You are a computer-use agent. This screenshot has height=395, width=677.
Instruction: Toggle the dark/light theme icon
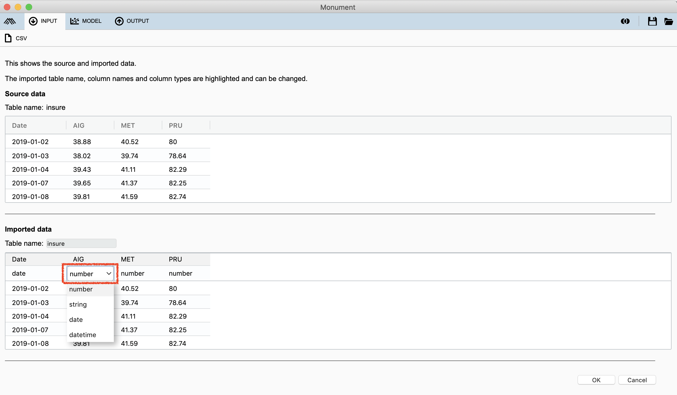click(x=625, y=21)
